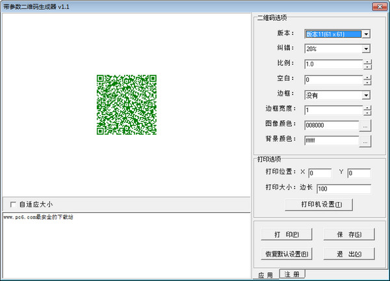
Task: Open the 边框 (border) dropdown
Action: click(367, 95)
